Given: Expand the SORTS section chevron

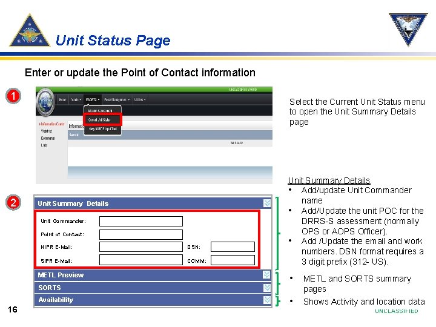Looking at the screenshot, I should click(267, 288).
